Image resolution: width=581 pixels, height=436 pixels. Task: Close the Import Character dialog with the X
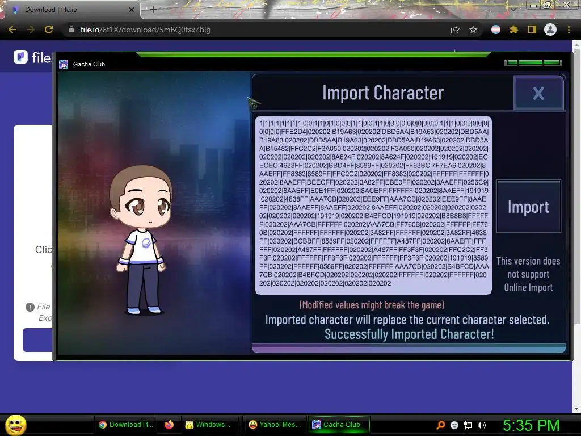point(538,93)
